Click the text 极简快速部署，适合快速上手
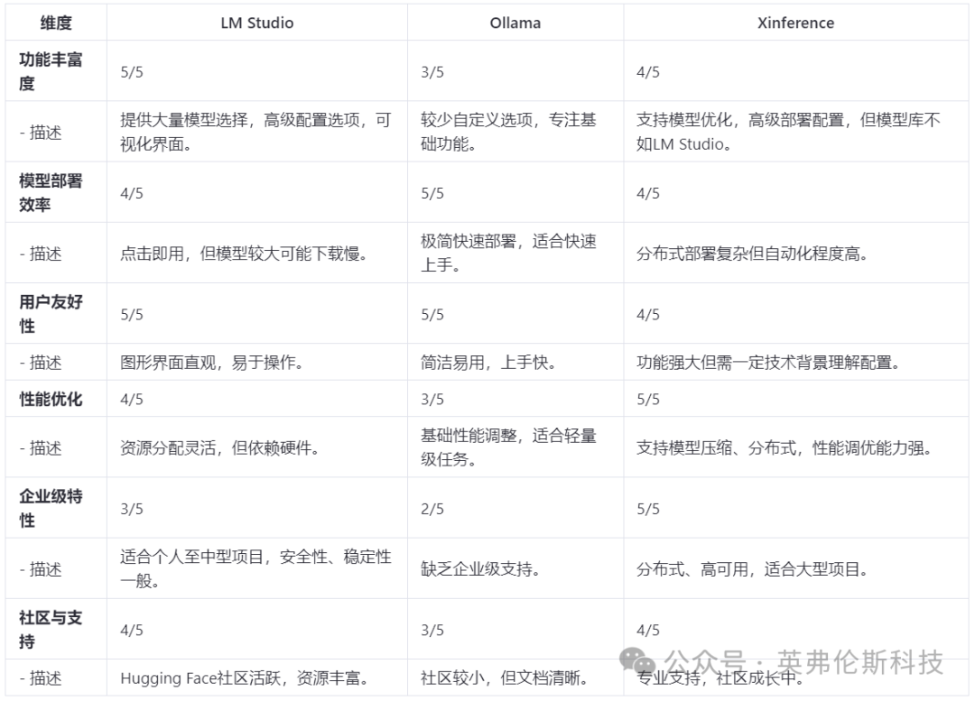 pyautogui.click(x=508, y=253)
